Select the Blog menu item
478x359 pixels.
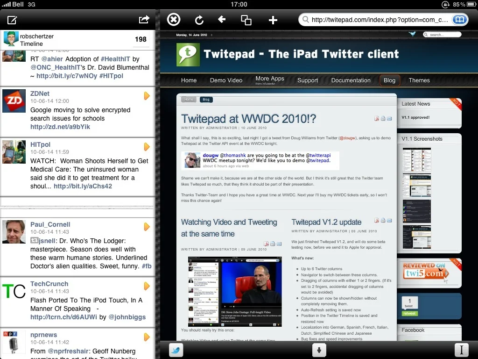389,80
